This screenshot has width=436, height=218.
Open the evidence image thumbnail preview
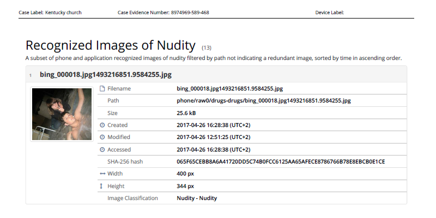(62, 114)
